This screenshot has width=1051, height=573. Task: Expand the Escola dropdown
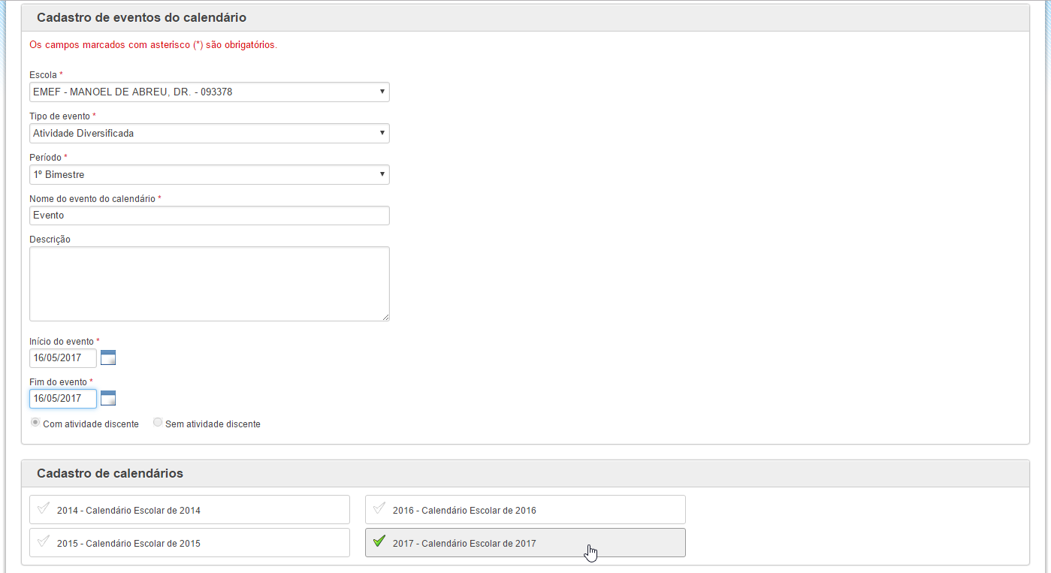[210, 92]
